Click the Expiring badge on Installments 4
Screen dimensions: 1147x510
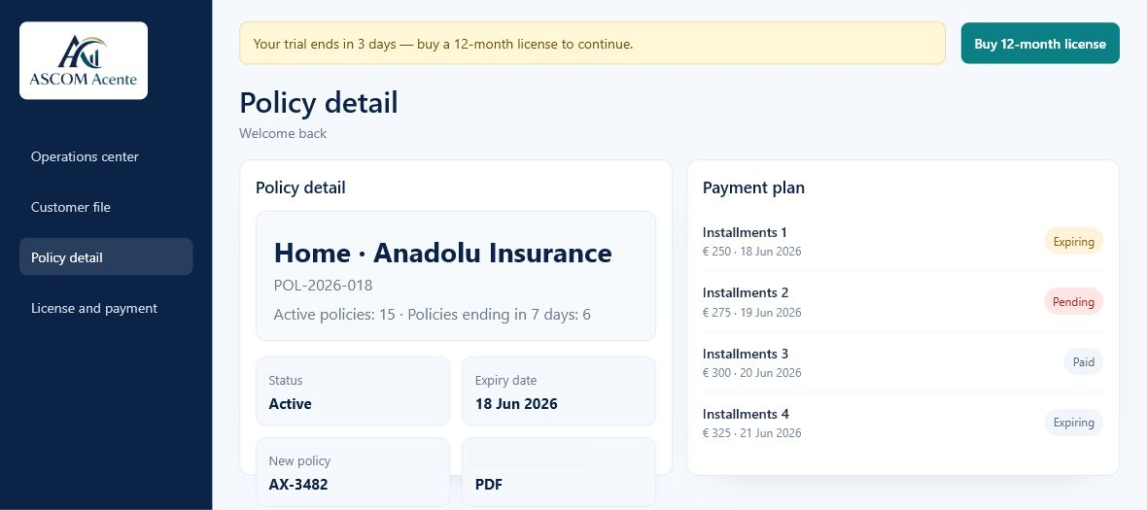click(x=1073, y=423)
